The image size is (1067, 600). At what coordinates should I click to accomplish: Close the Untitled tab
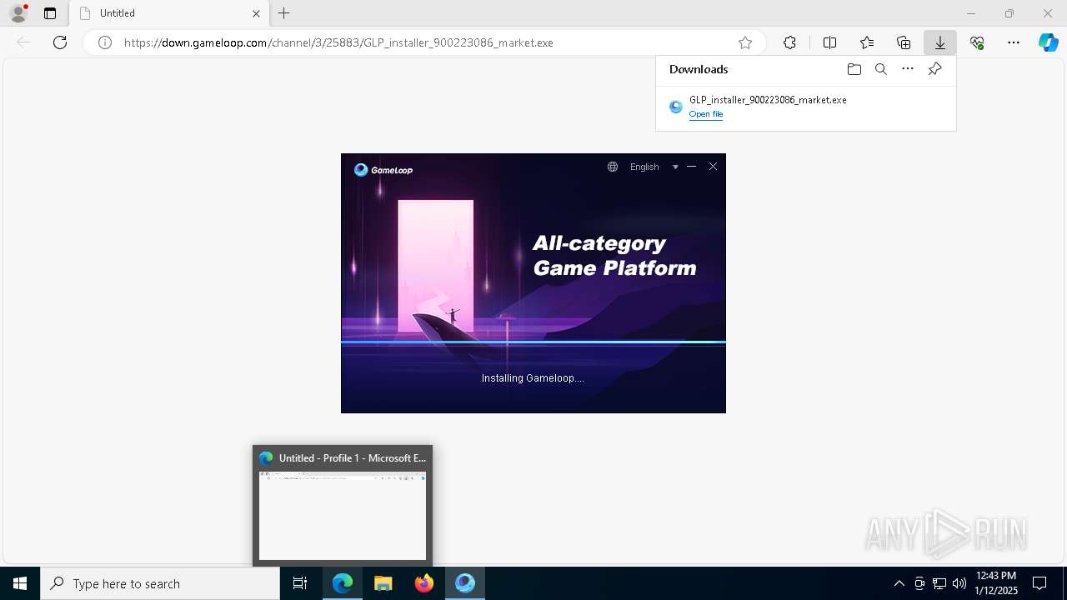pyautogui.click(x=256, y=13)
